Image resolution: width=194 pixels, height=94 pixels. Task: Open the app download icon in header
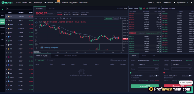click(174, 3)
